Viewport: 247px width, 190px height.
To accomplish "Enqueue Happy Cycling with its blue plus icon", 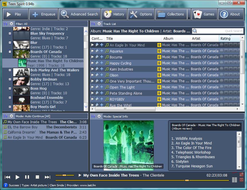I will [x=102, y=63].
